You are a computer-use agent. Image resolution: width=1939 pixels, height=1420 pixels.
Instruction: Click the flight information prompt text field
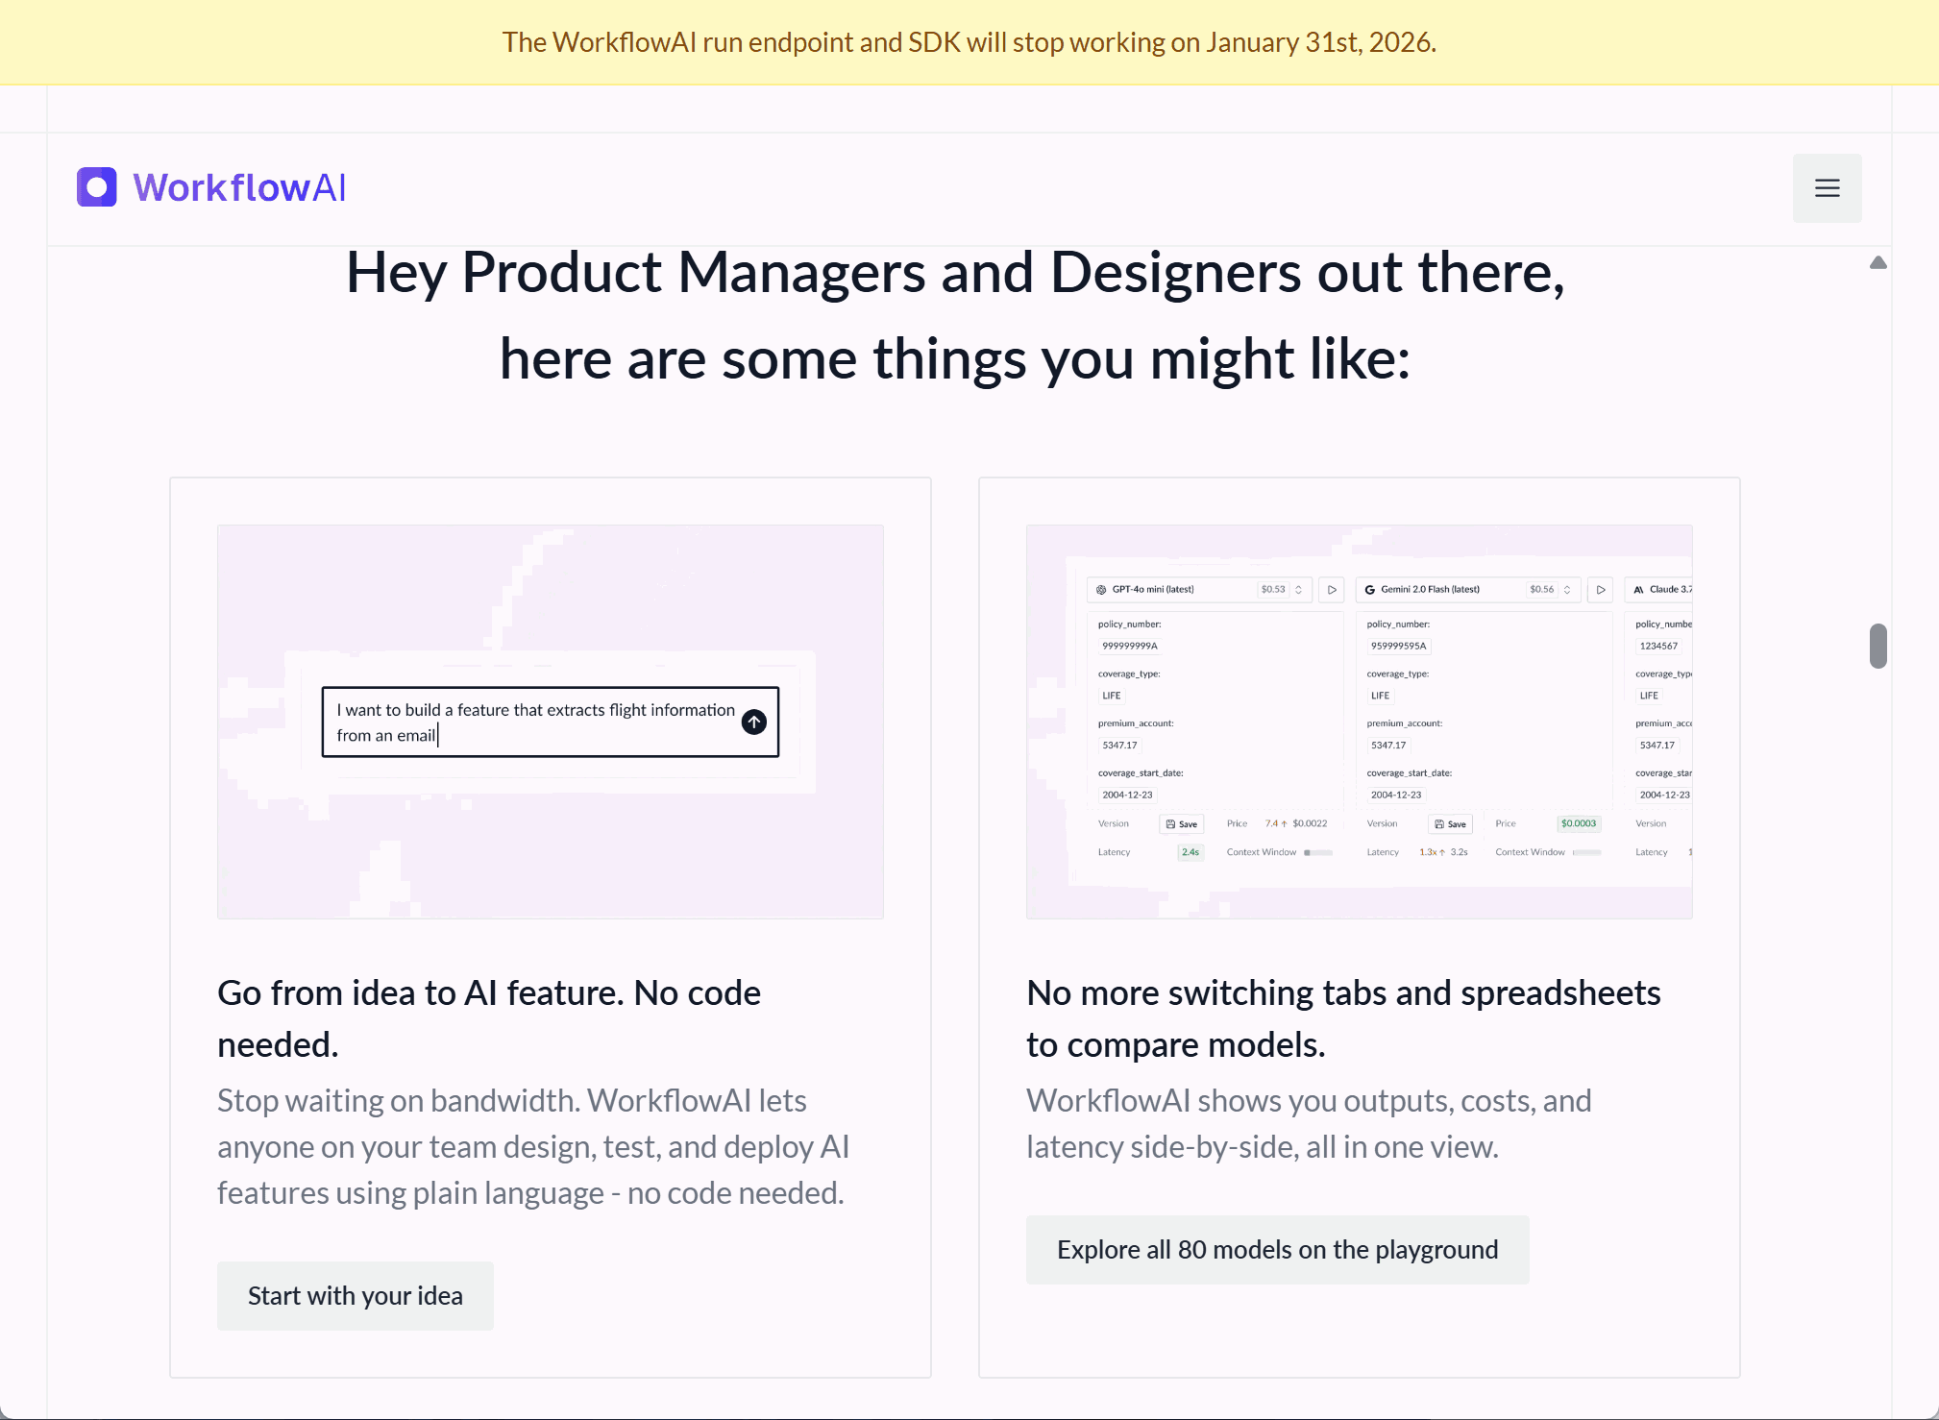click(533, 722)
